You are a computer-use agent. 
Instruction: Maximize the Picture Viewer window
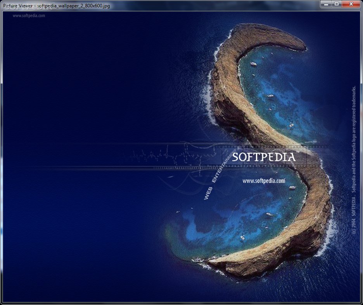tap(336, 4)
